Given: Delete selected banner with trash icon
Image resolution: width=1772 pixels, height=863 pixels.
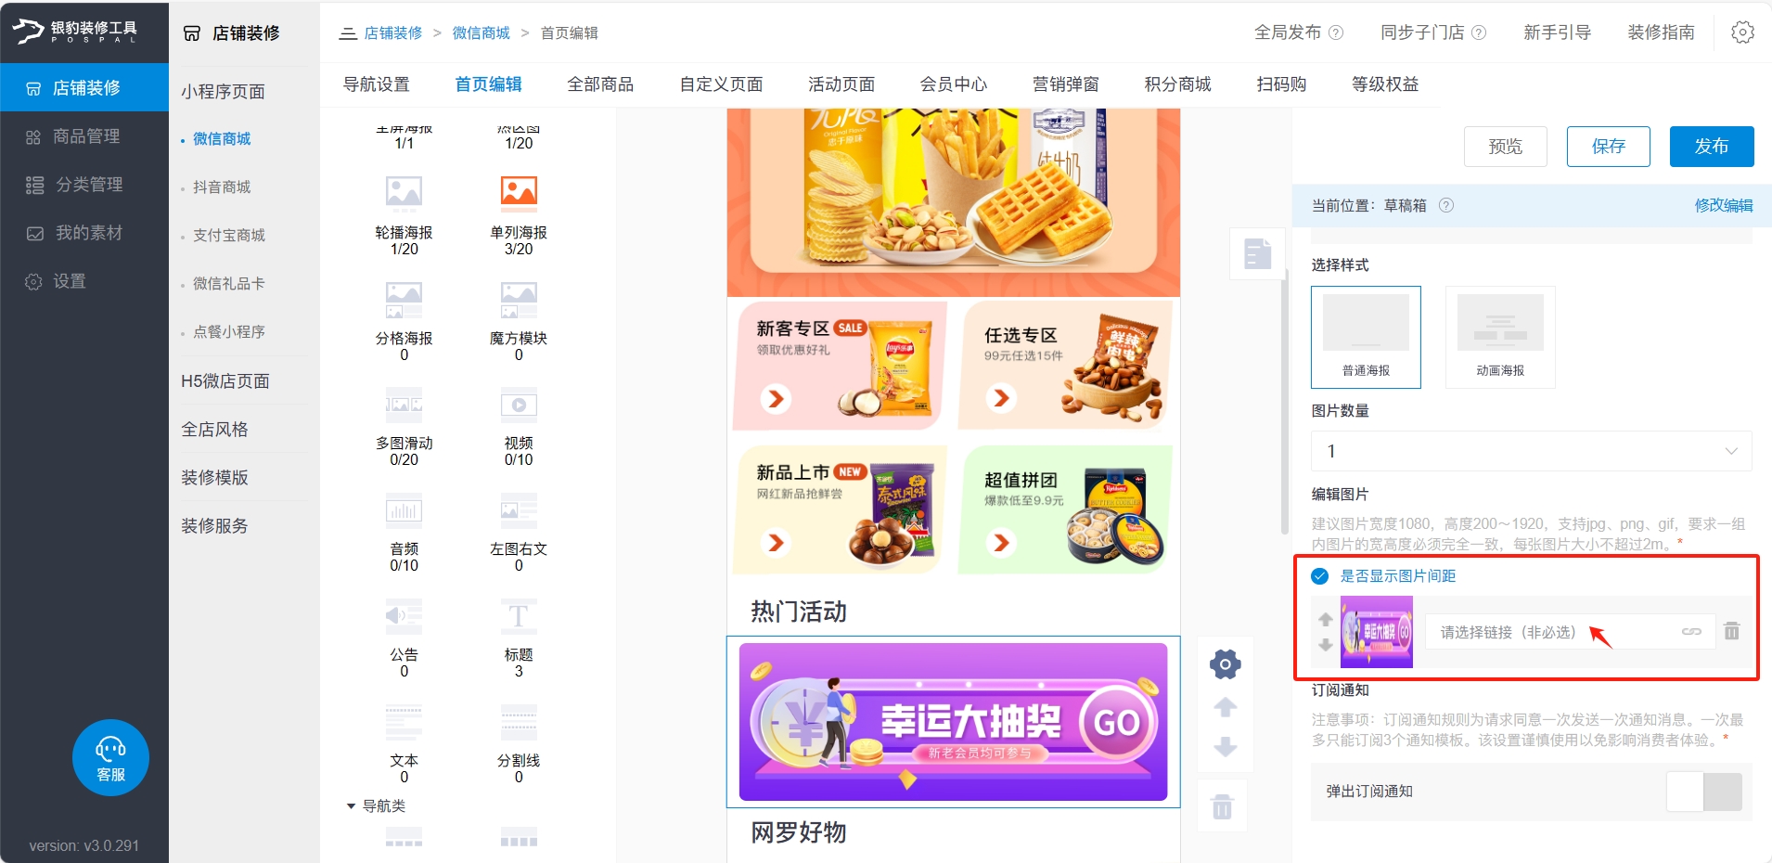Looking at the screenshot, I should coord(1223,806).
